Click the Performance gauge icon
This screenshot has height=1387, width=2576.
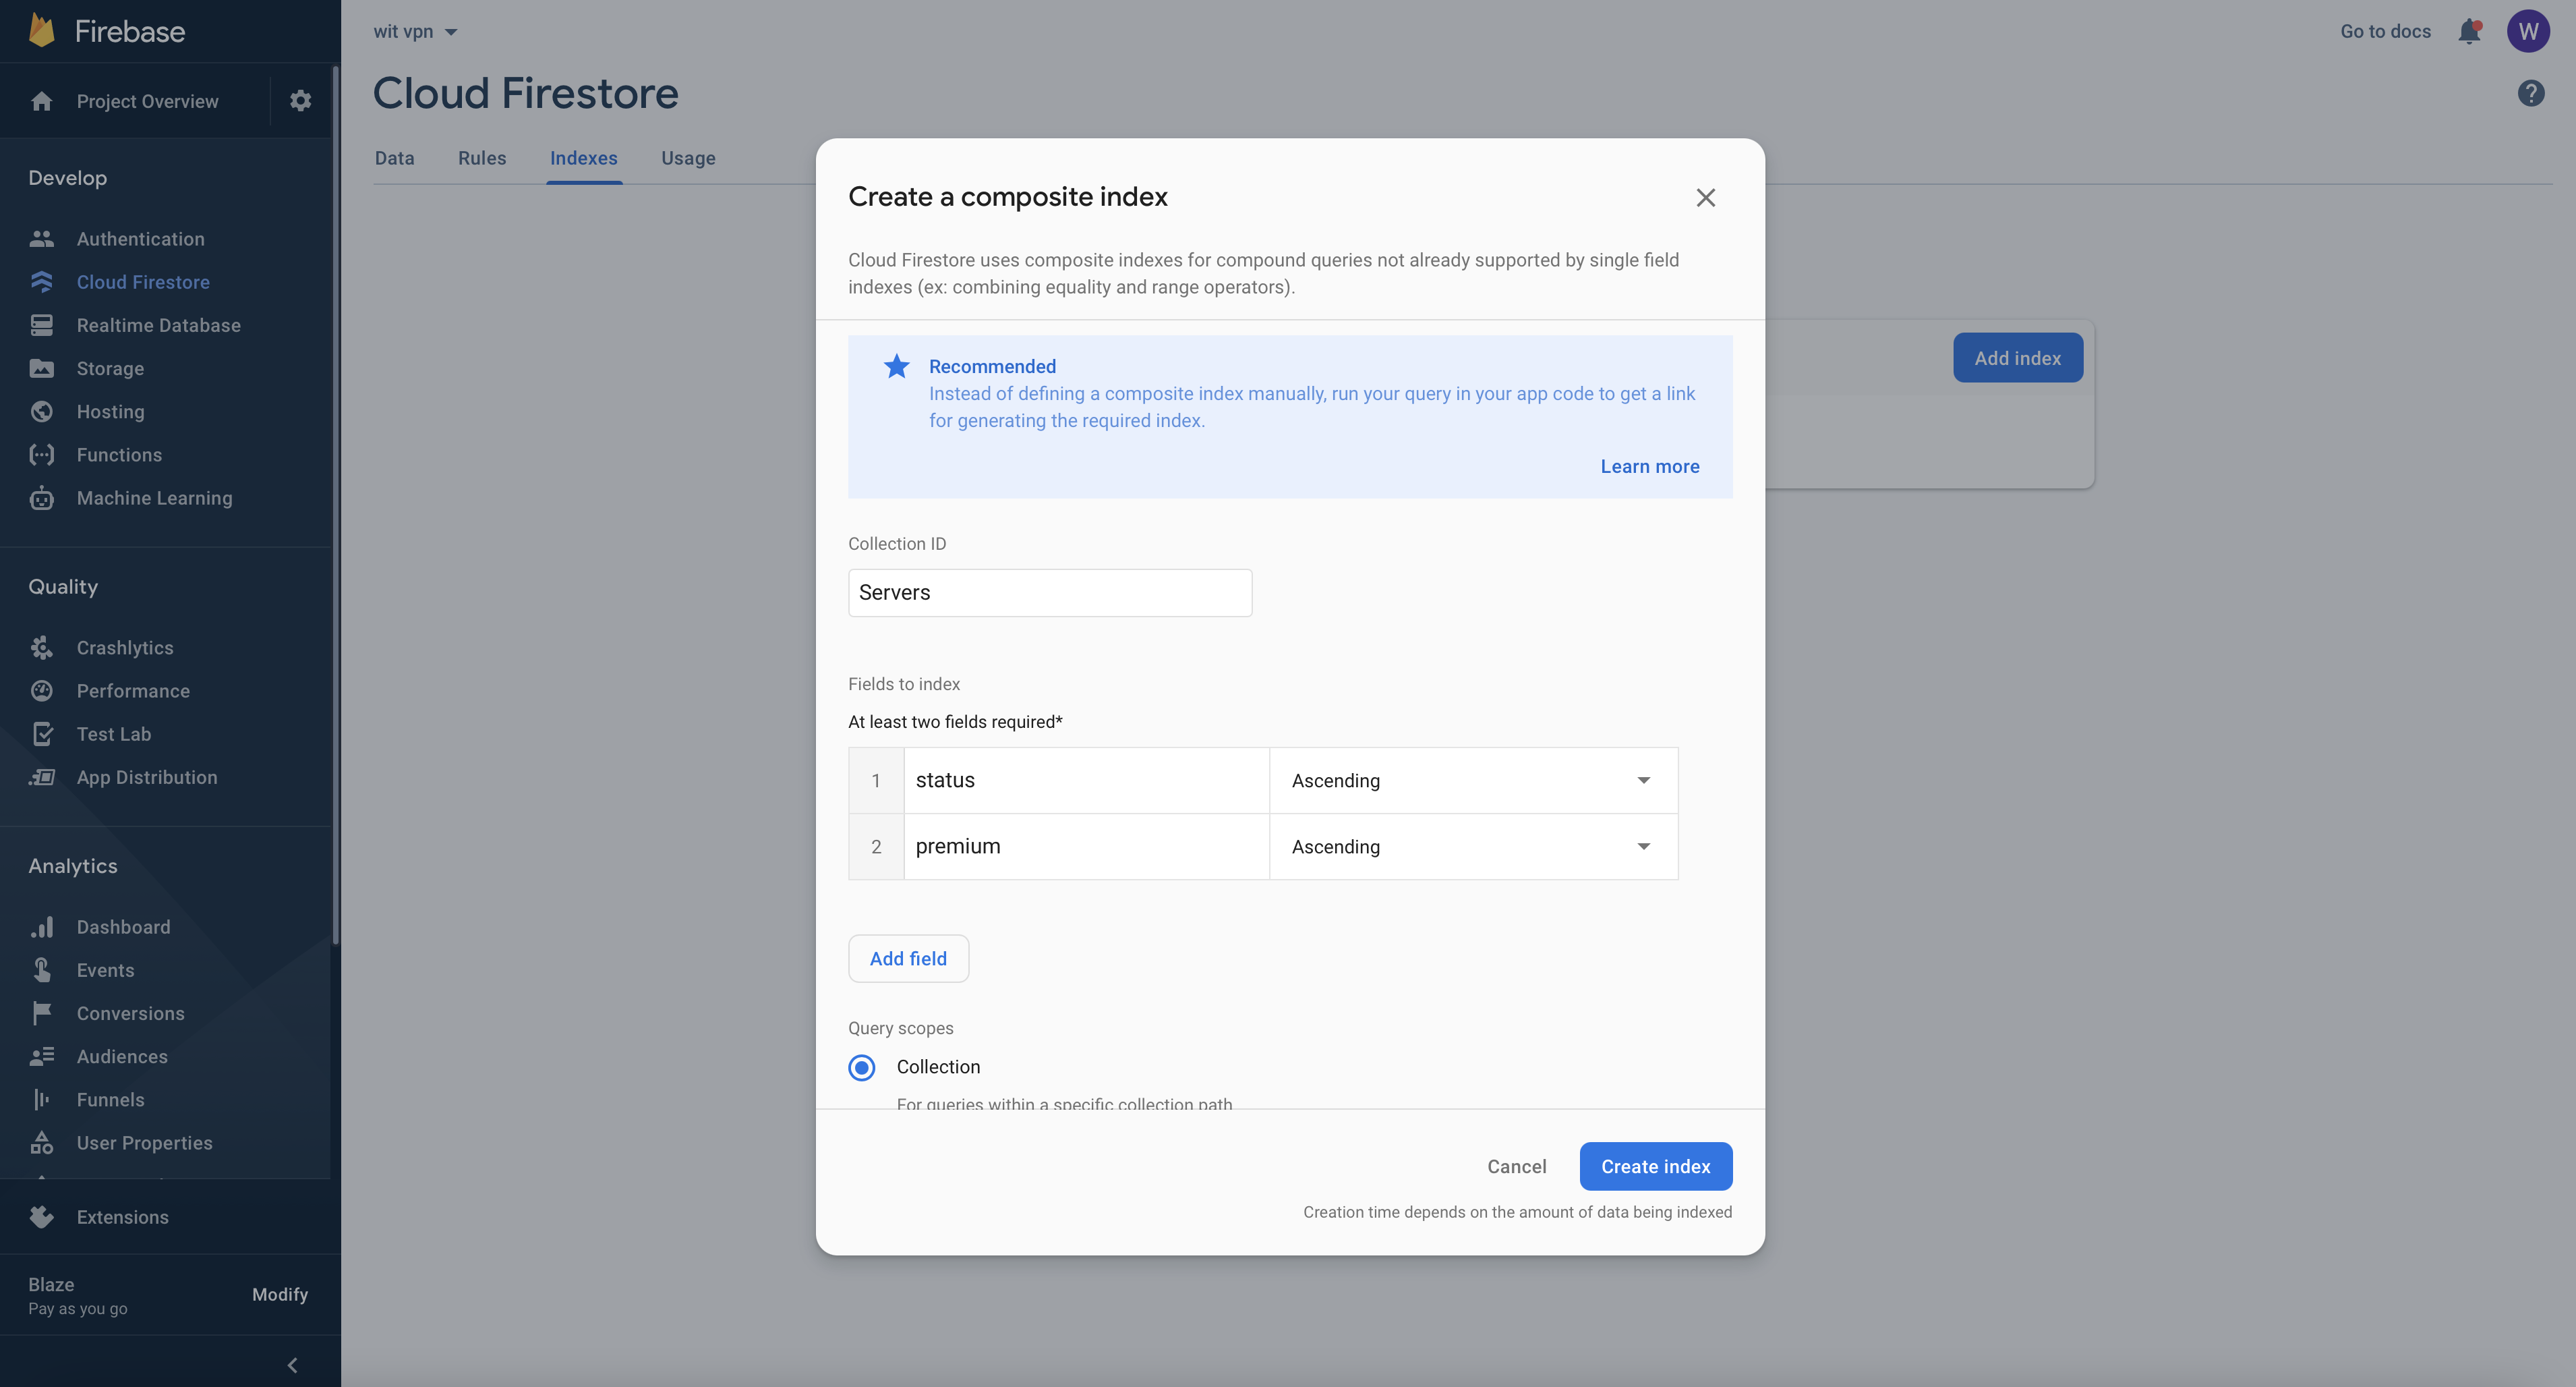[41, 691]
